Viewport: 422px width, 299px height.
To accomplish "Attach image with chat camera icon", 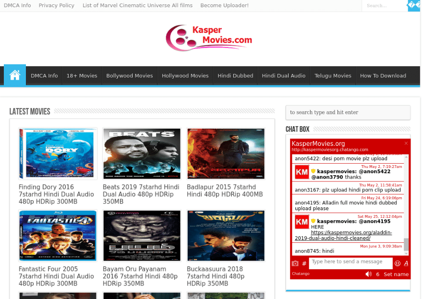I will (295, 263).
